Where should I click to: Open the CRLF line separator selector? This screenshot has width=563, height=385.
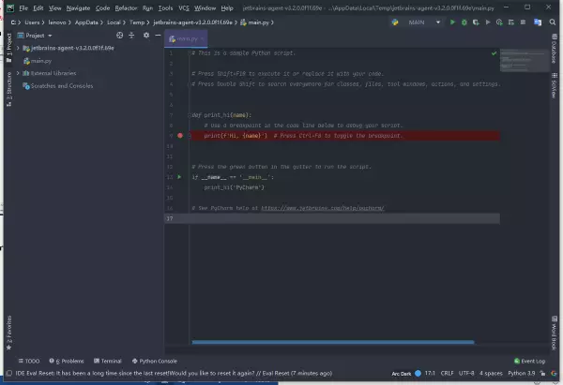pos(447,373)
